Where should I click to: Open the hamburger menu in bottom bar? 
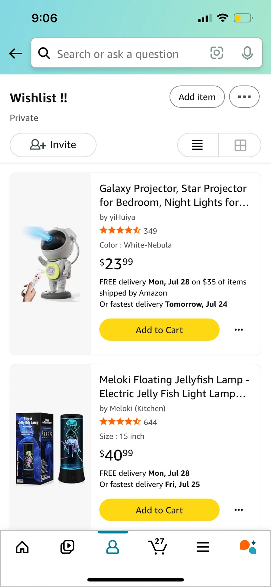click(x=203, y=547)
